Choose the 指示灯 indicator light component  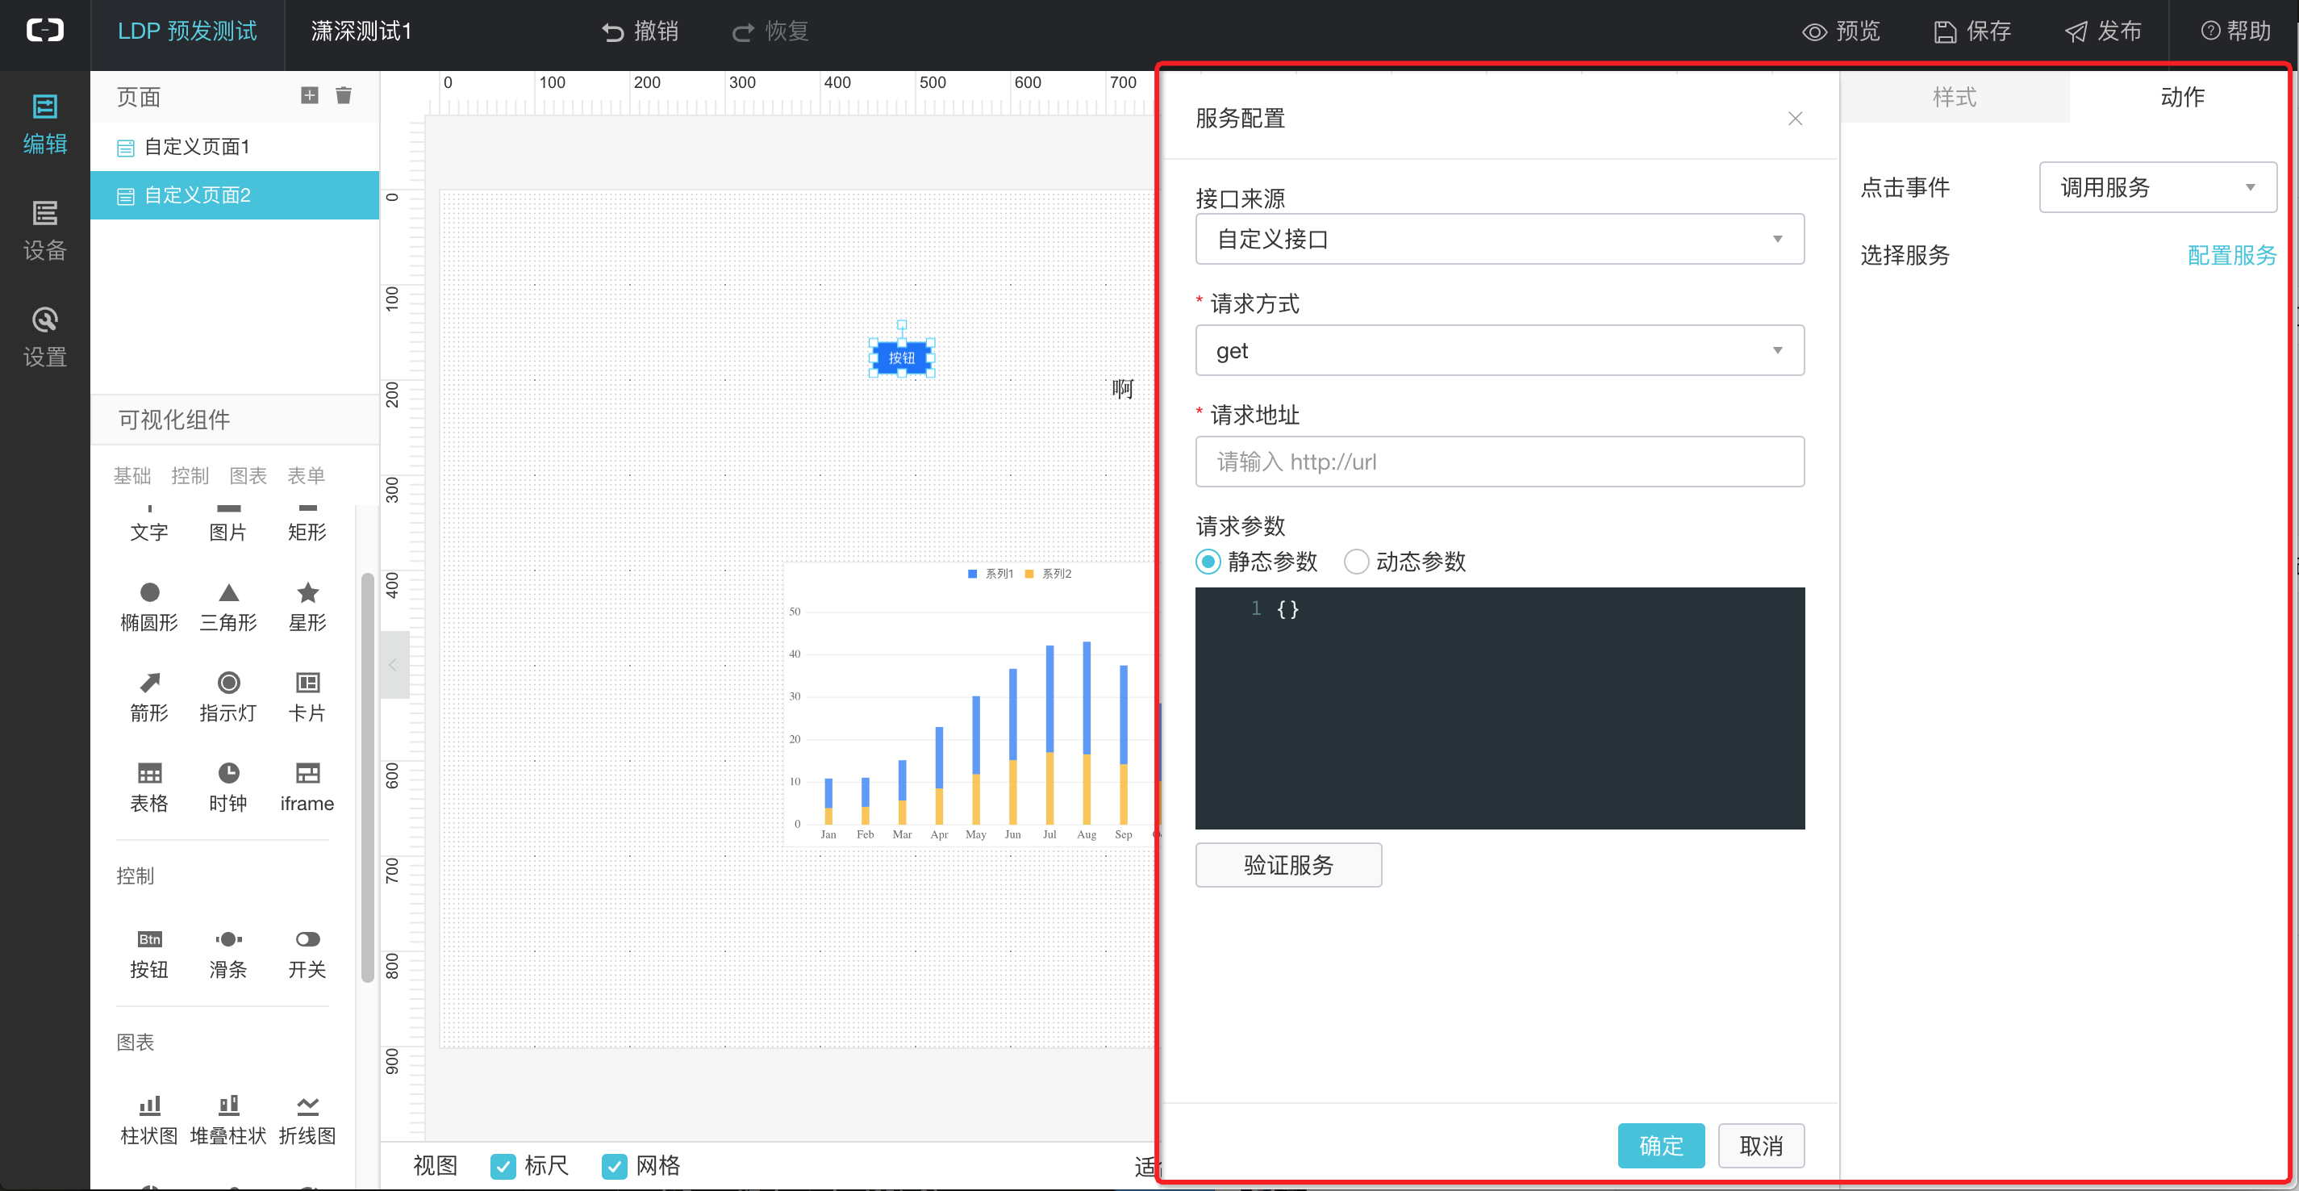point(228,696)
